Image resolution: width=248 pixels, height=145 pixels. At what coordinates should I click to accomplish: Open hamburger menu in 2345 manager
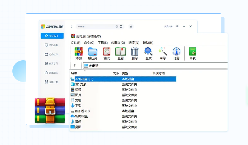click(x=177, y=26)
